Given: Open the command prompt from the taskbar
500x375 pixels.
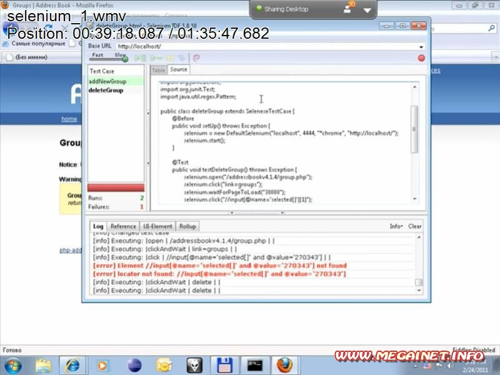Looking at the screenshot, I should click(255, 366).
